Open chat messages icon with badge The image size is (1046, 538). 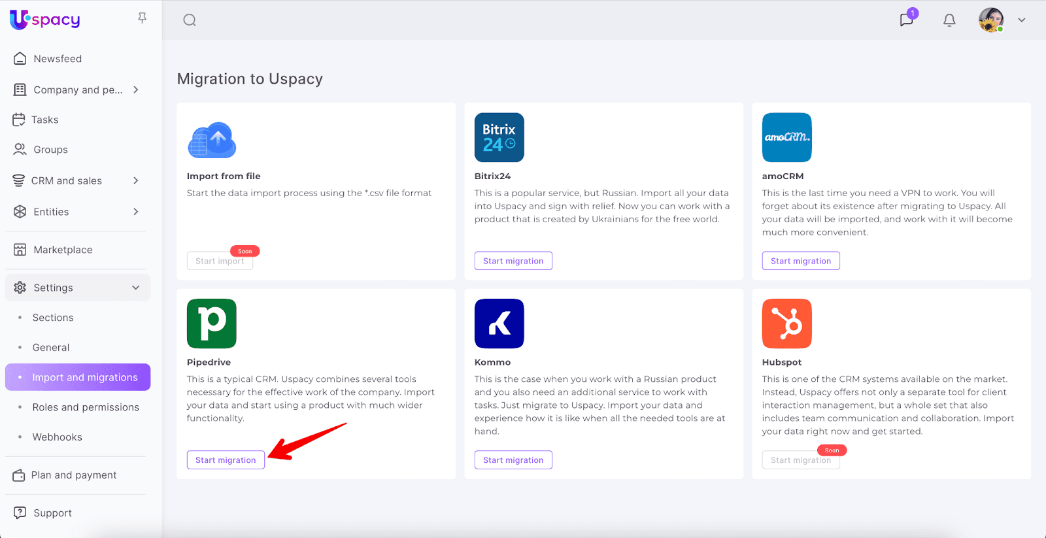coord(906,20)
